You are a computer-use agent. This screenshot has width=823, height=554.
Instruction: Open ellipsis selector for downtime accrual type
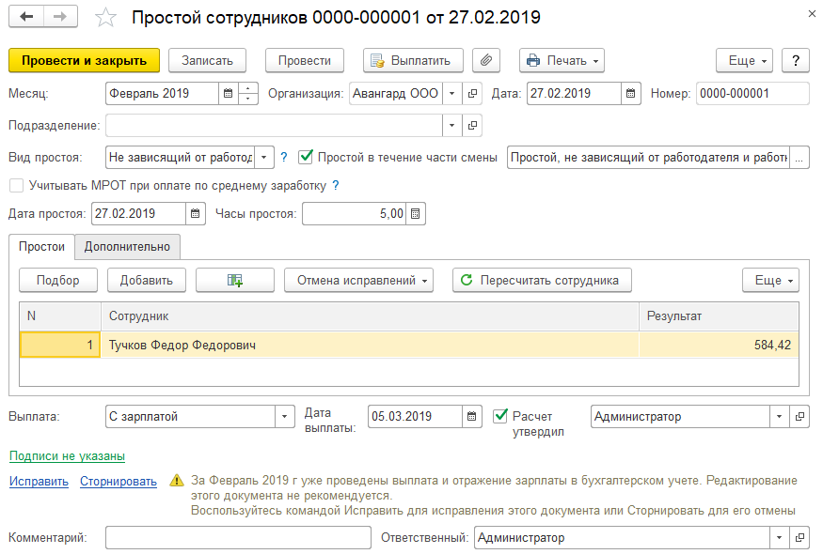pos(799,158)
